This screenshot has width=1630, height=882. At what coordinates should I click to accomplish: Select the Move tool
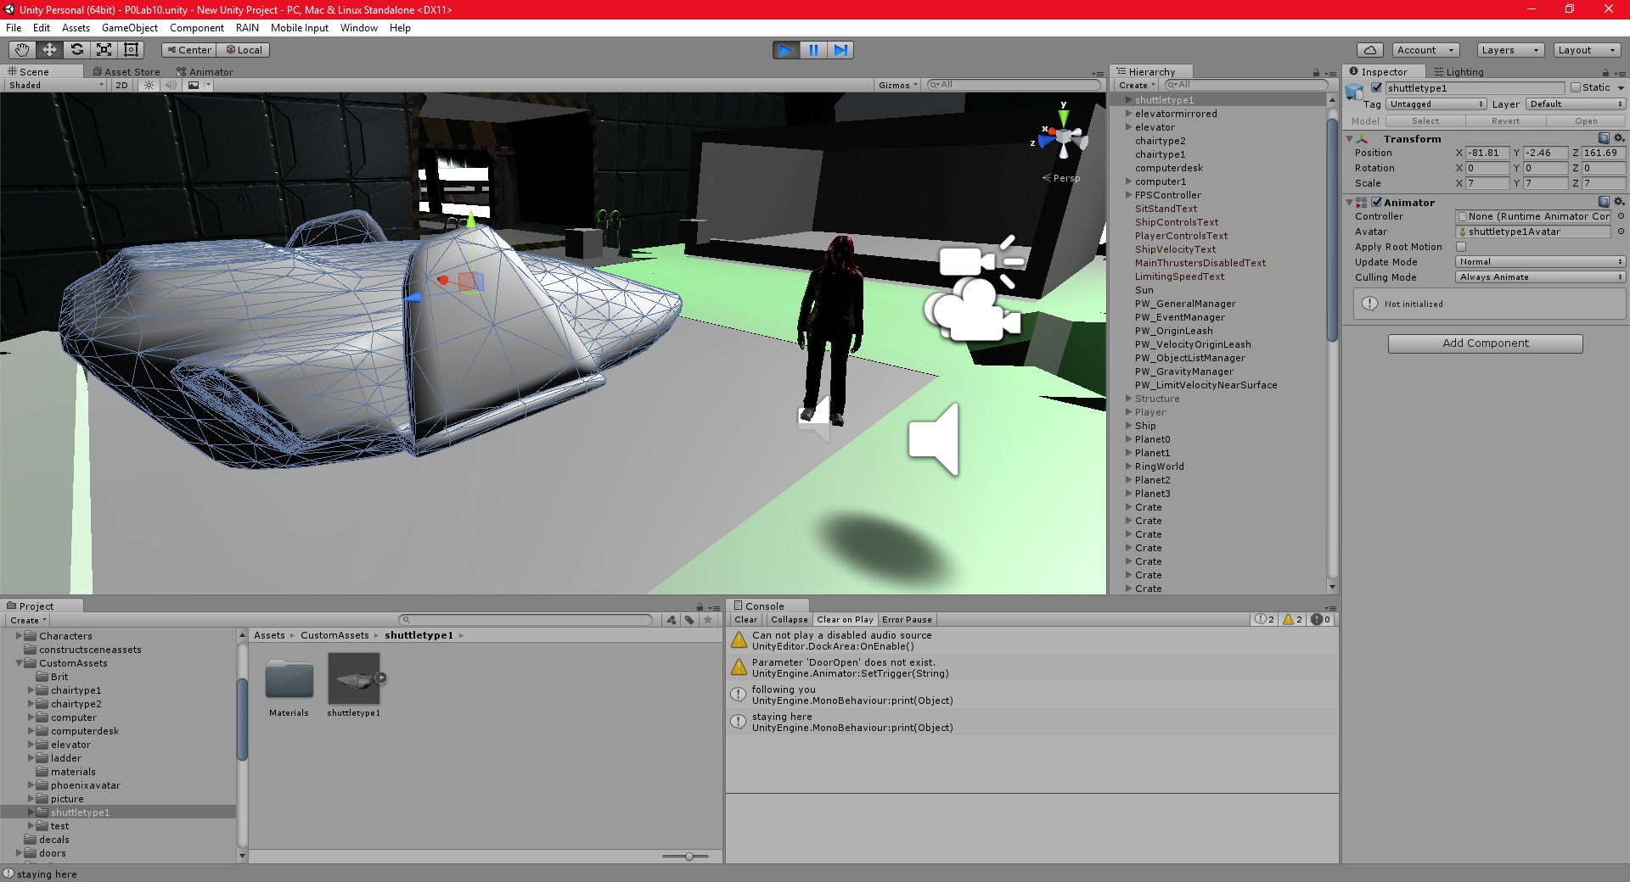(49, 50)
